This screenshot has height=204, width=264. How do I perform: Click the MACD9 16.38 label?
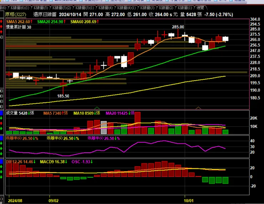coord(54,162)
